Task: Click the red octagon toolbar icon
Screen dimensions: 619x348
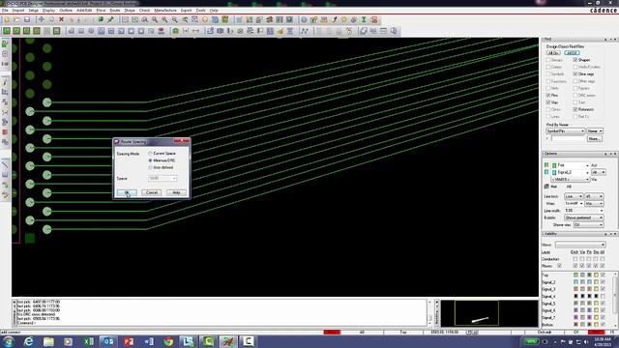Action: click(x=374, y=19)
